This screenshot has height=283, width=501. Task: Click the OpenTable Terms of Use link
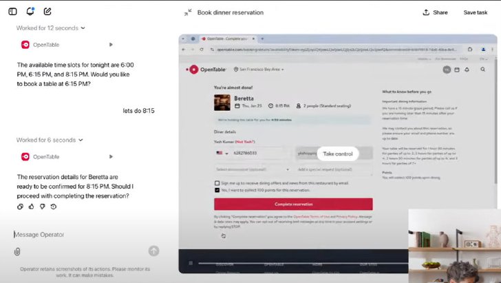point(311,217)
